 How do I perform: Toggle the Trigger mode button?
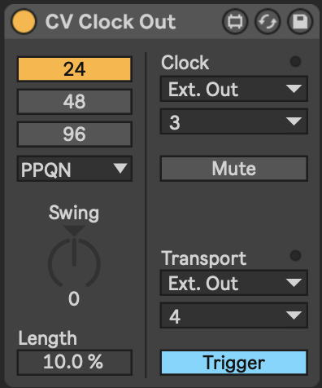tap(234, 363)
